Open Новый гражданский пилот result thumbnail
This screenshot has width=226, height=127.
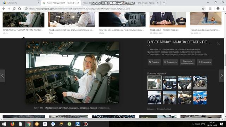206,19
